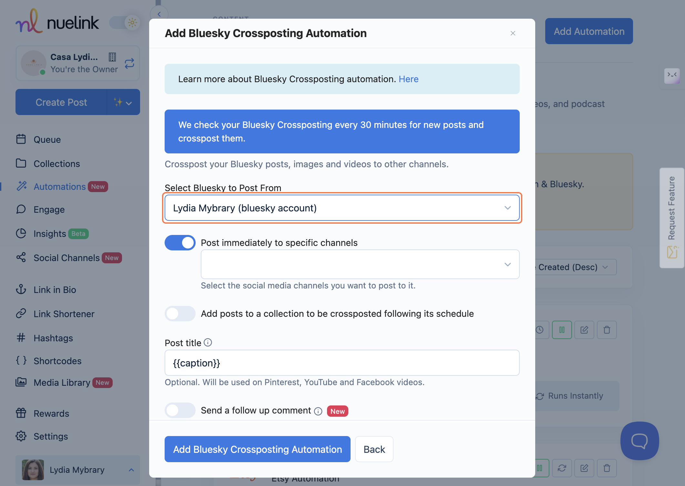
Task: Click the Media Library images icon
Action: coord(21,382)
